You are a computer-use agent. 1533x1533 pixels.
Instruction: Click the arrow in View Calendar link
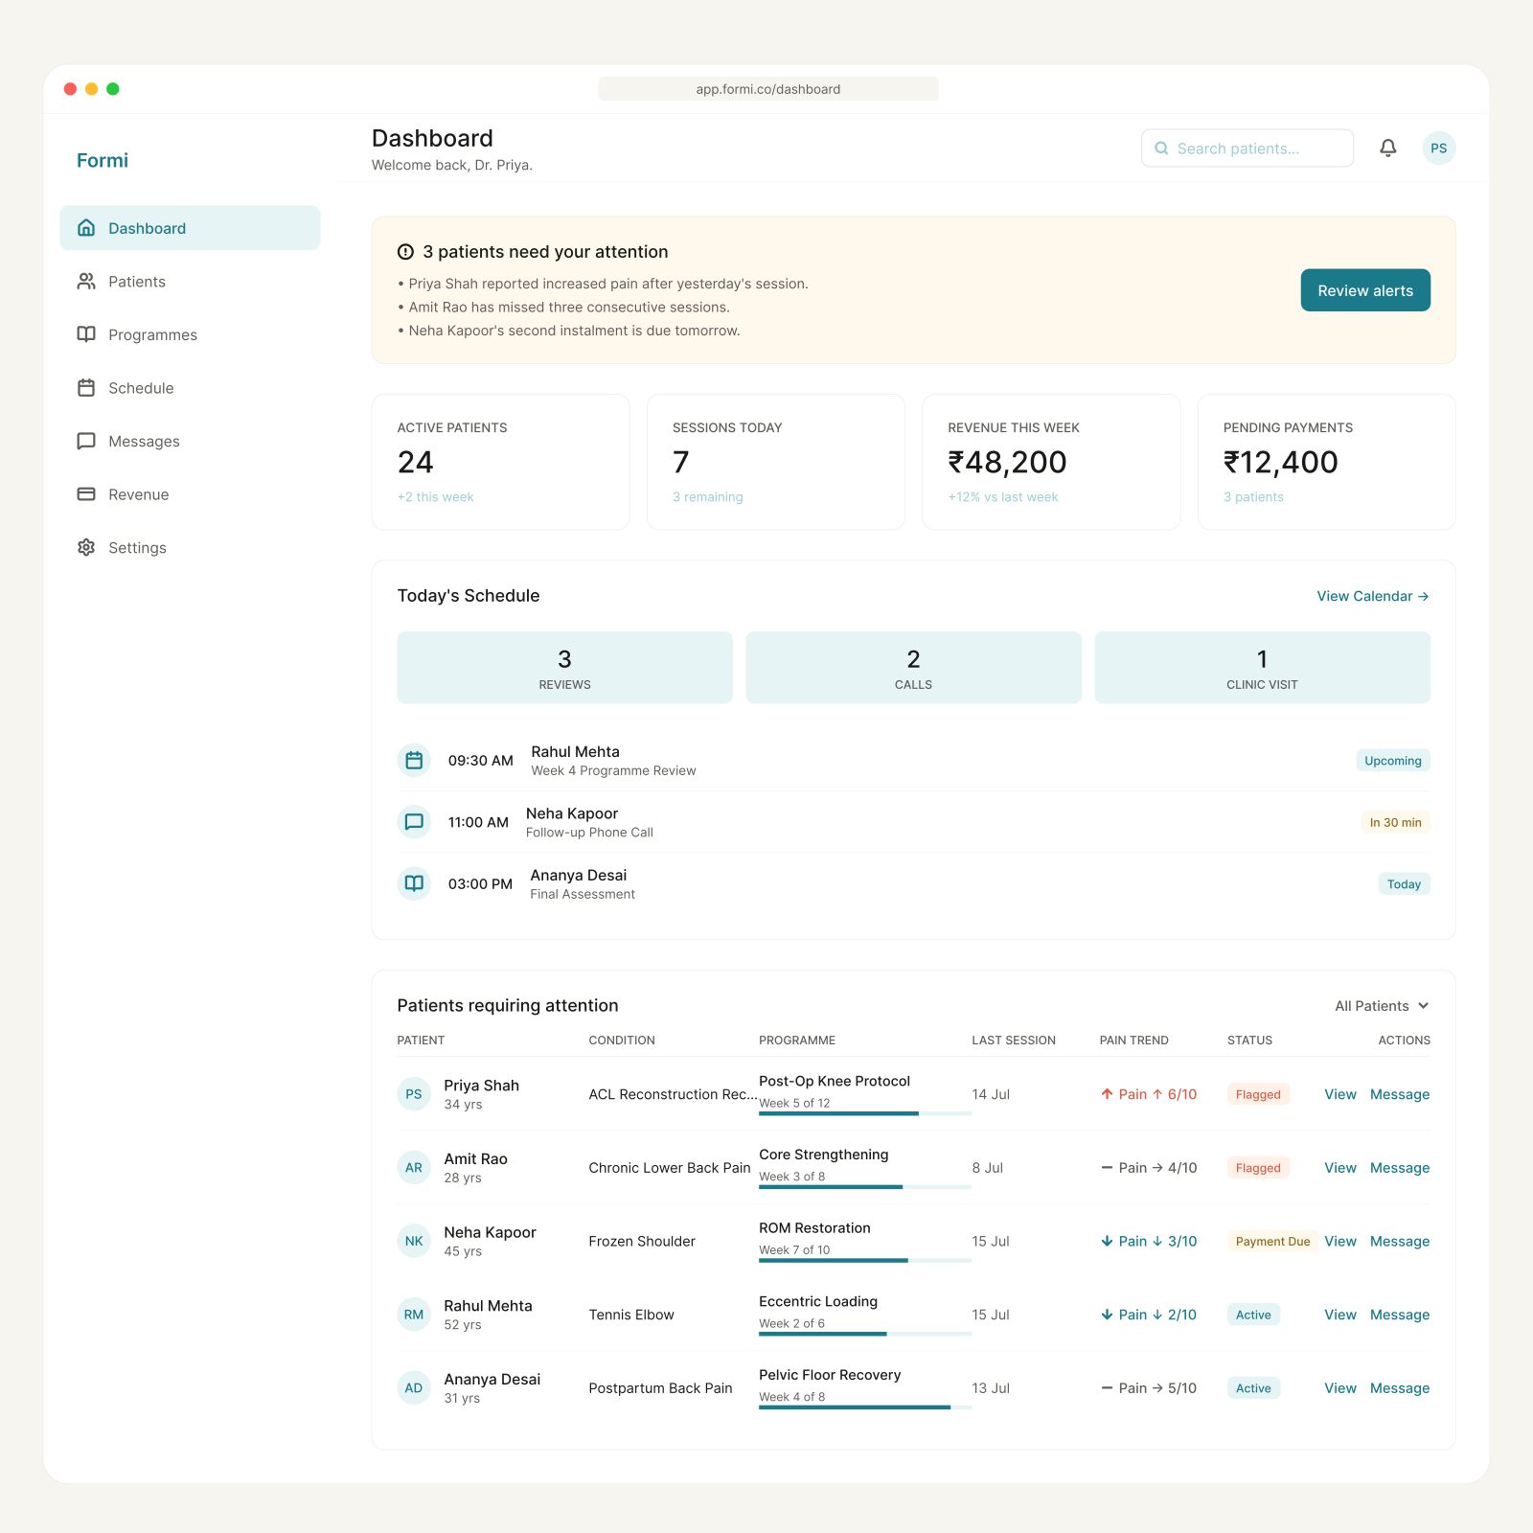coord(1424,596)
